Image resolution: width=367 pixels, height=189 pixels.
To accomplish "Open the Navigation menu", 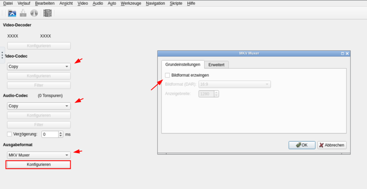I will [x=155, y=3].
